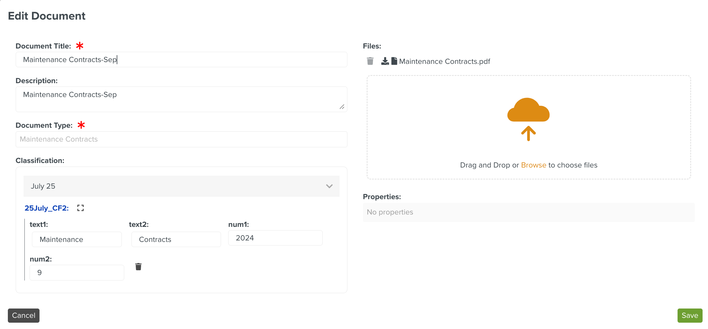
Task: Click the num2 field showing 9
Action: (77, 273)
